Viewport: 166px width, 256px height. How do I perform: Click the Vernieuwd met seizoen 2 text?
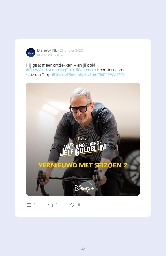pyautogui.click(x=83, y=165)
